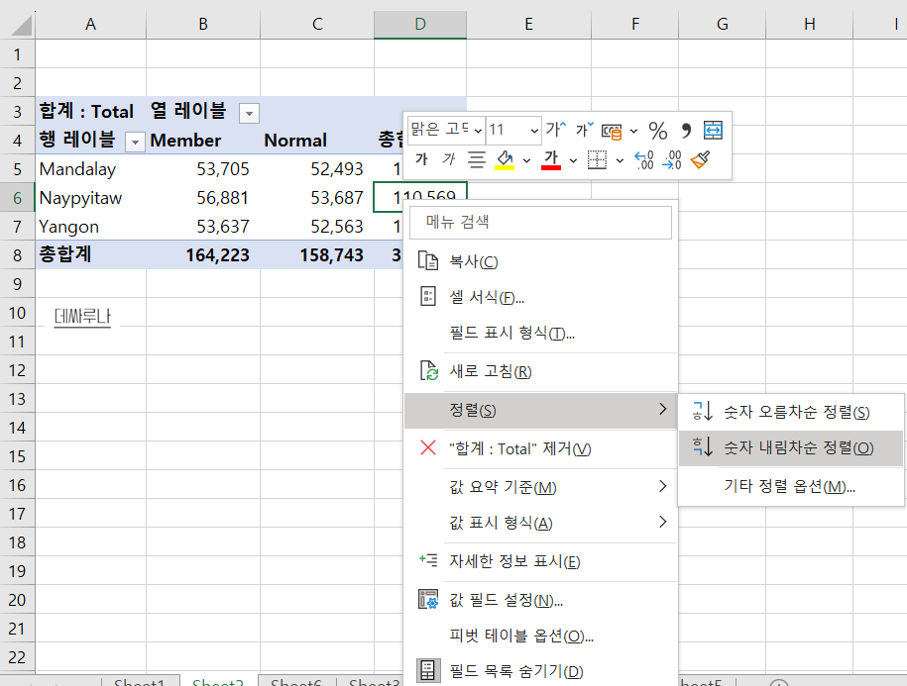
Task: Choose 자세한 정보 표시(E)
Action: coord(540,561)
